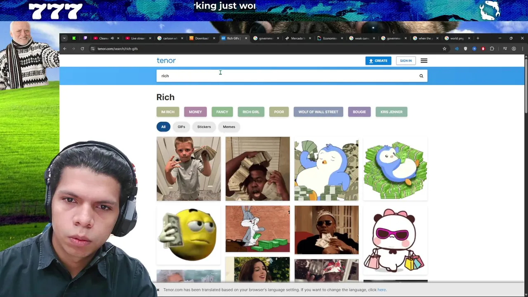Open a new browser tab
This screenshot has height=297, width=528.
pos(478,38)
